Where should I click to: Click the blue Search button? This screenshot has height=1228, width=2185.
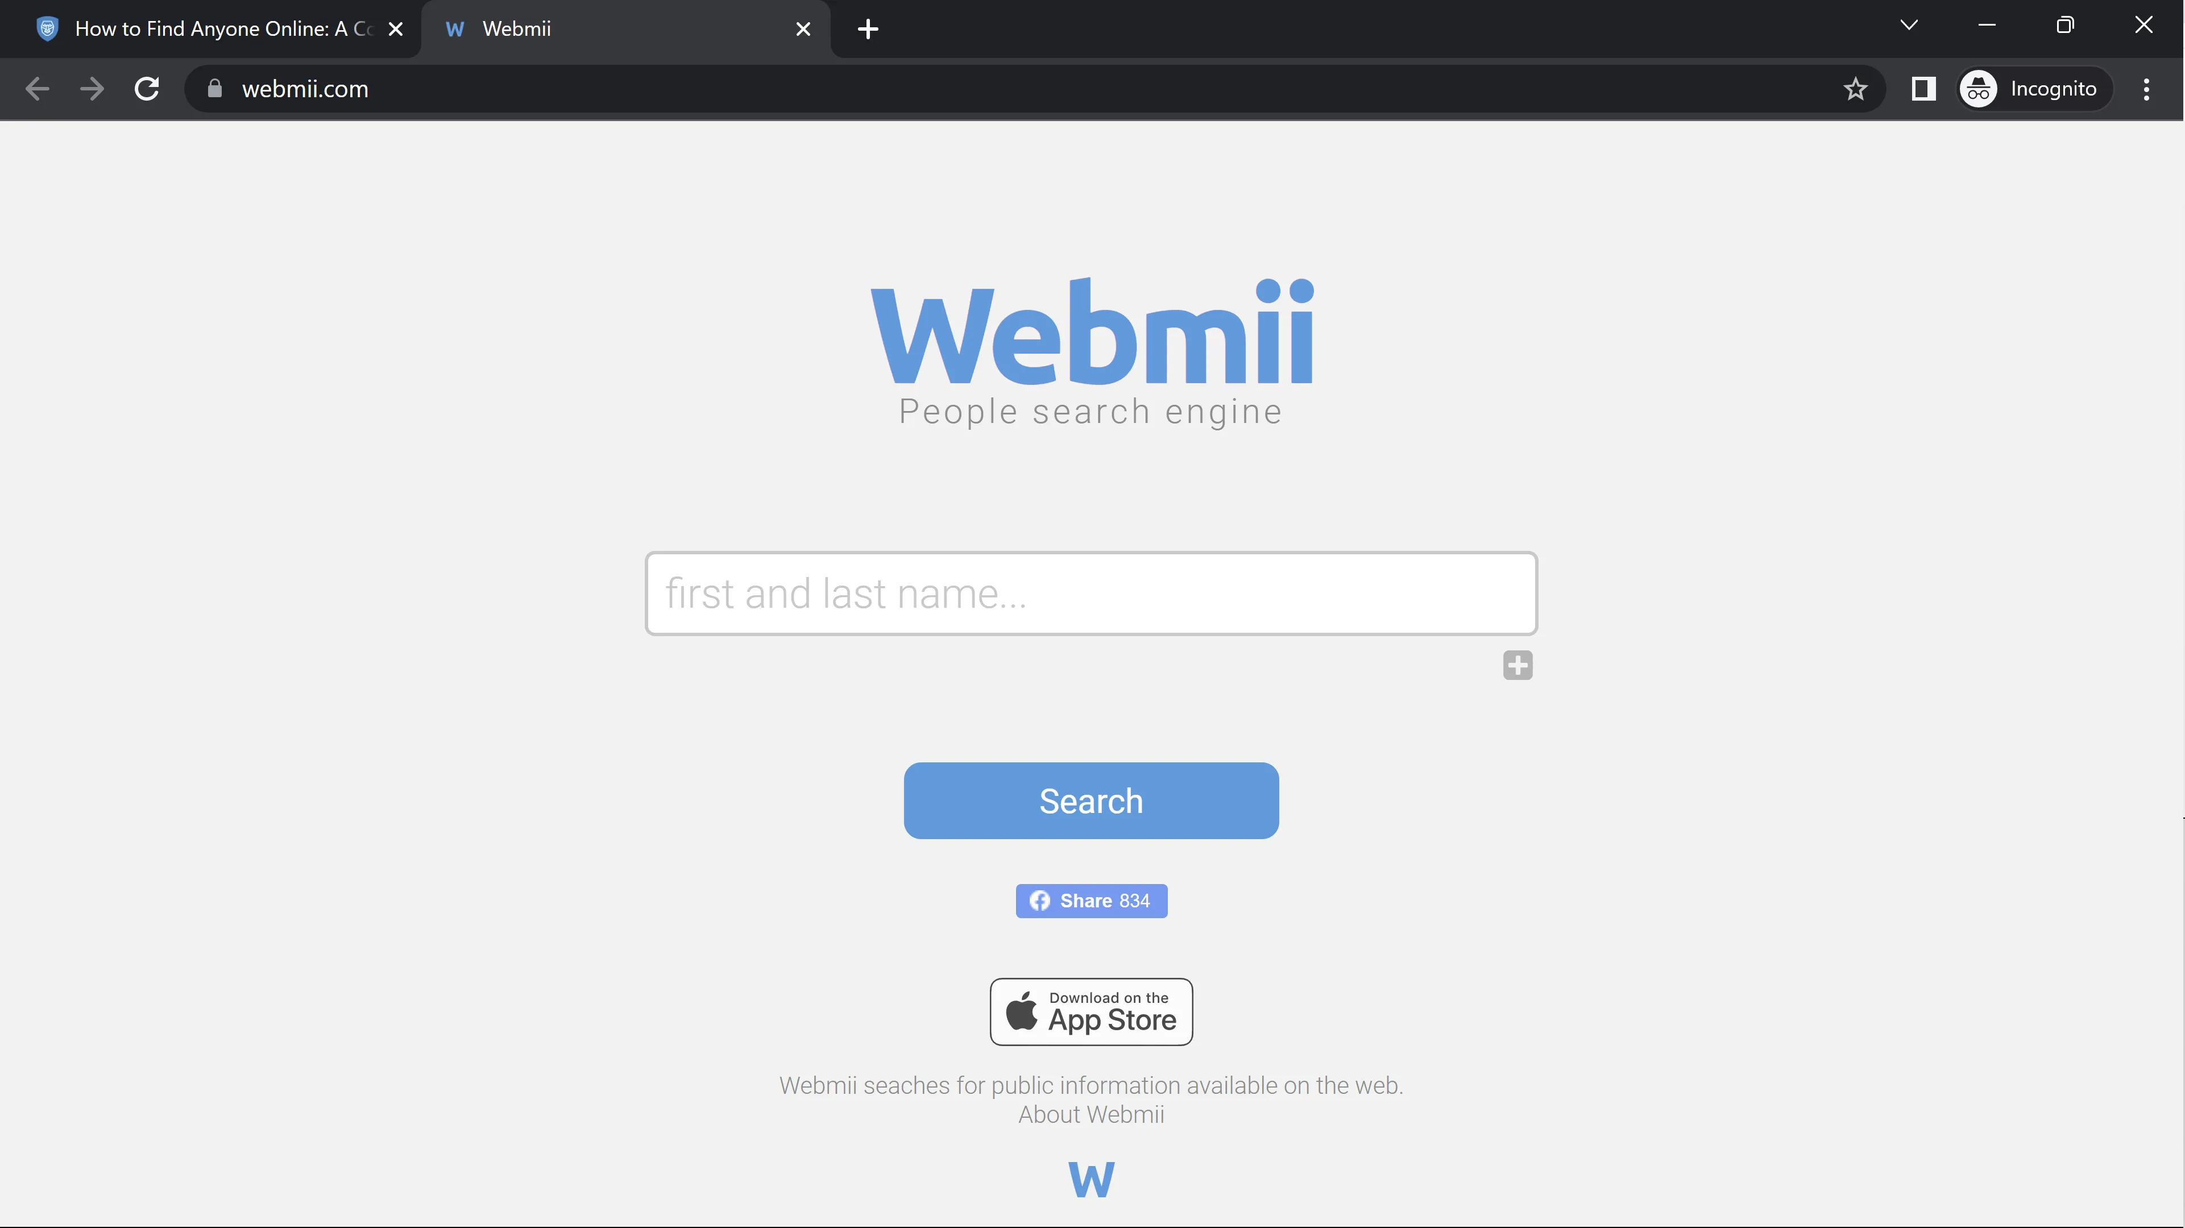pyautogui.click(x=1091, y=800)
